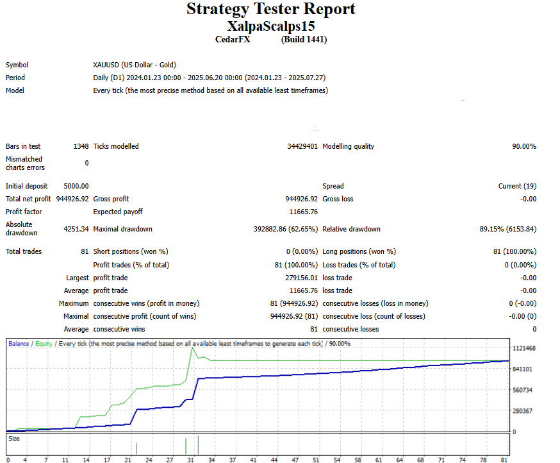
Task: Click chart axis value 1121468
Action: tap(524, 348)
